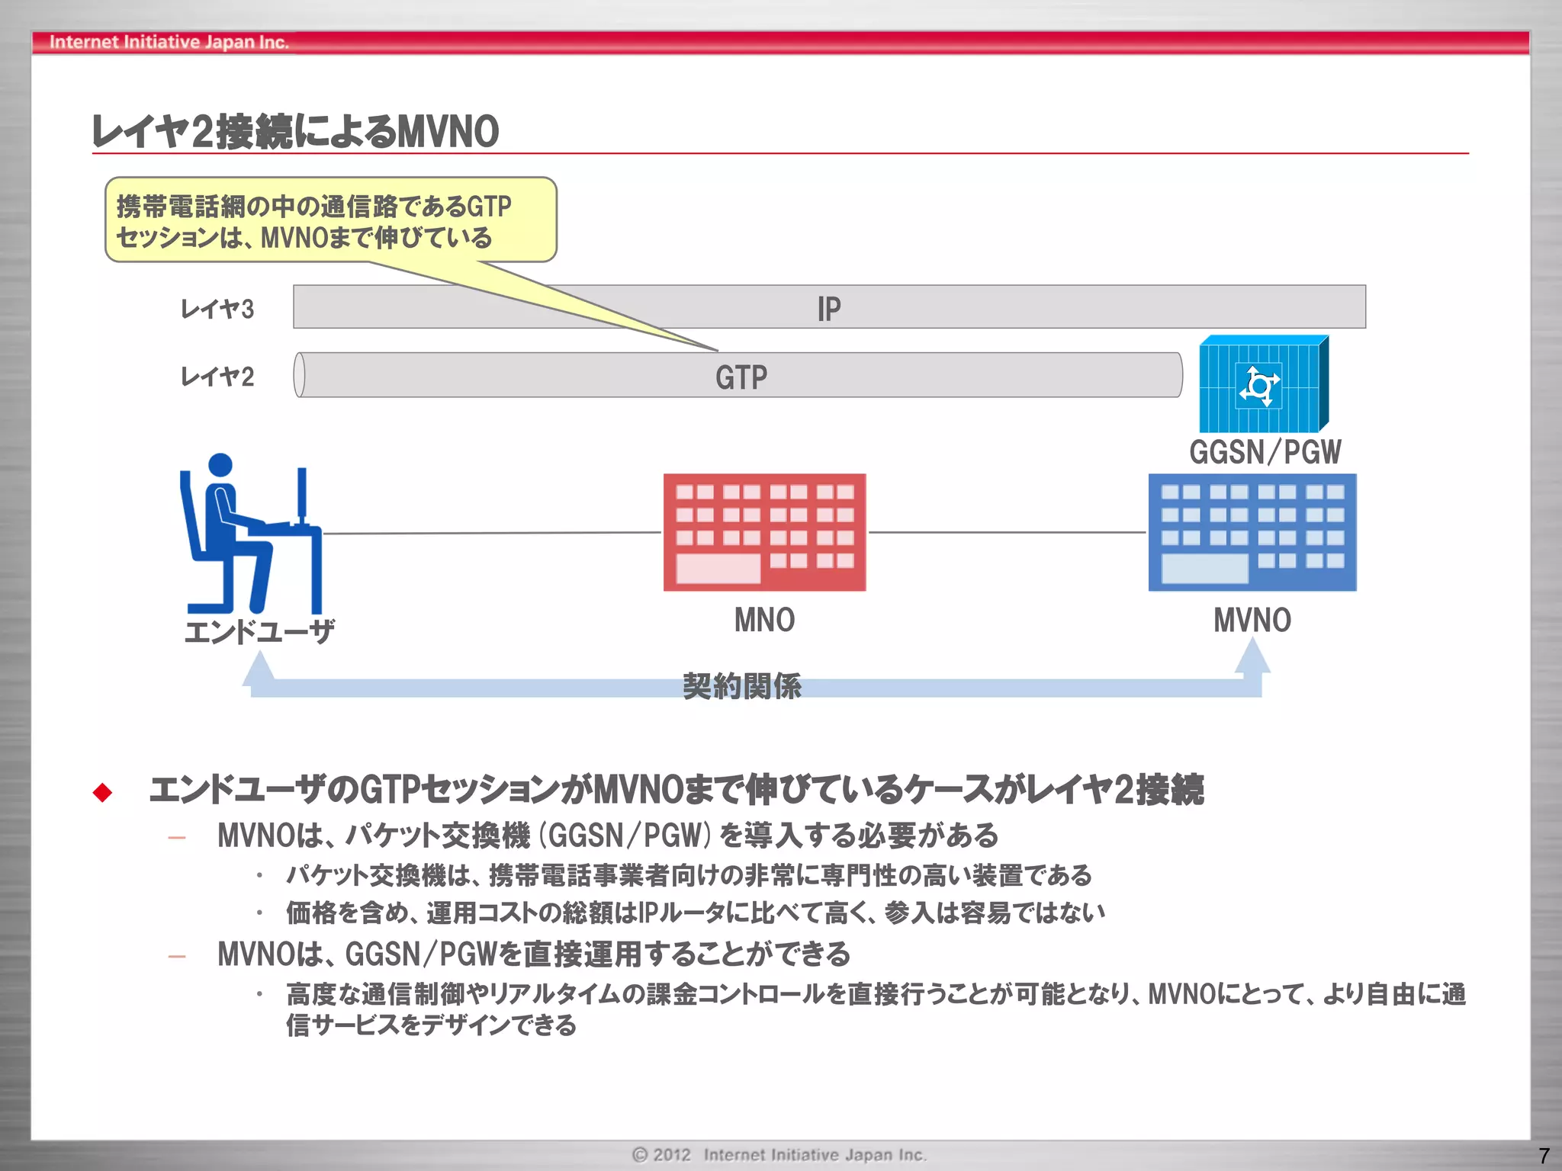Viewport: 1562px width, 1171px height.
Task: Select the IP layer 3 bar
Action: [830, 307]
